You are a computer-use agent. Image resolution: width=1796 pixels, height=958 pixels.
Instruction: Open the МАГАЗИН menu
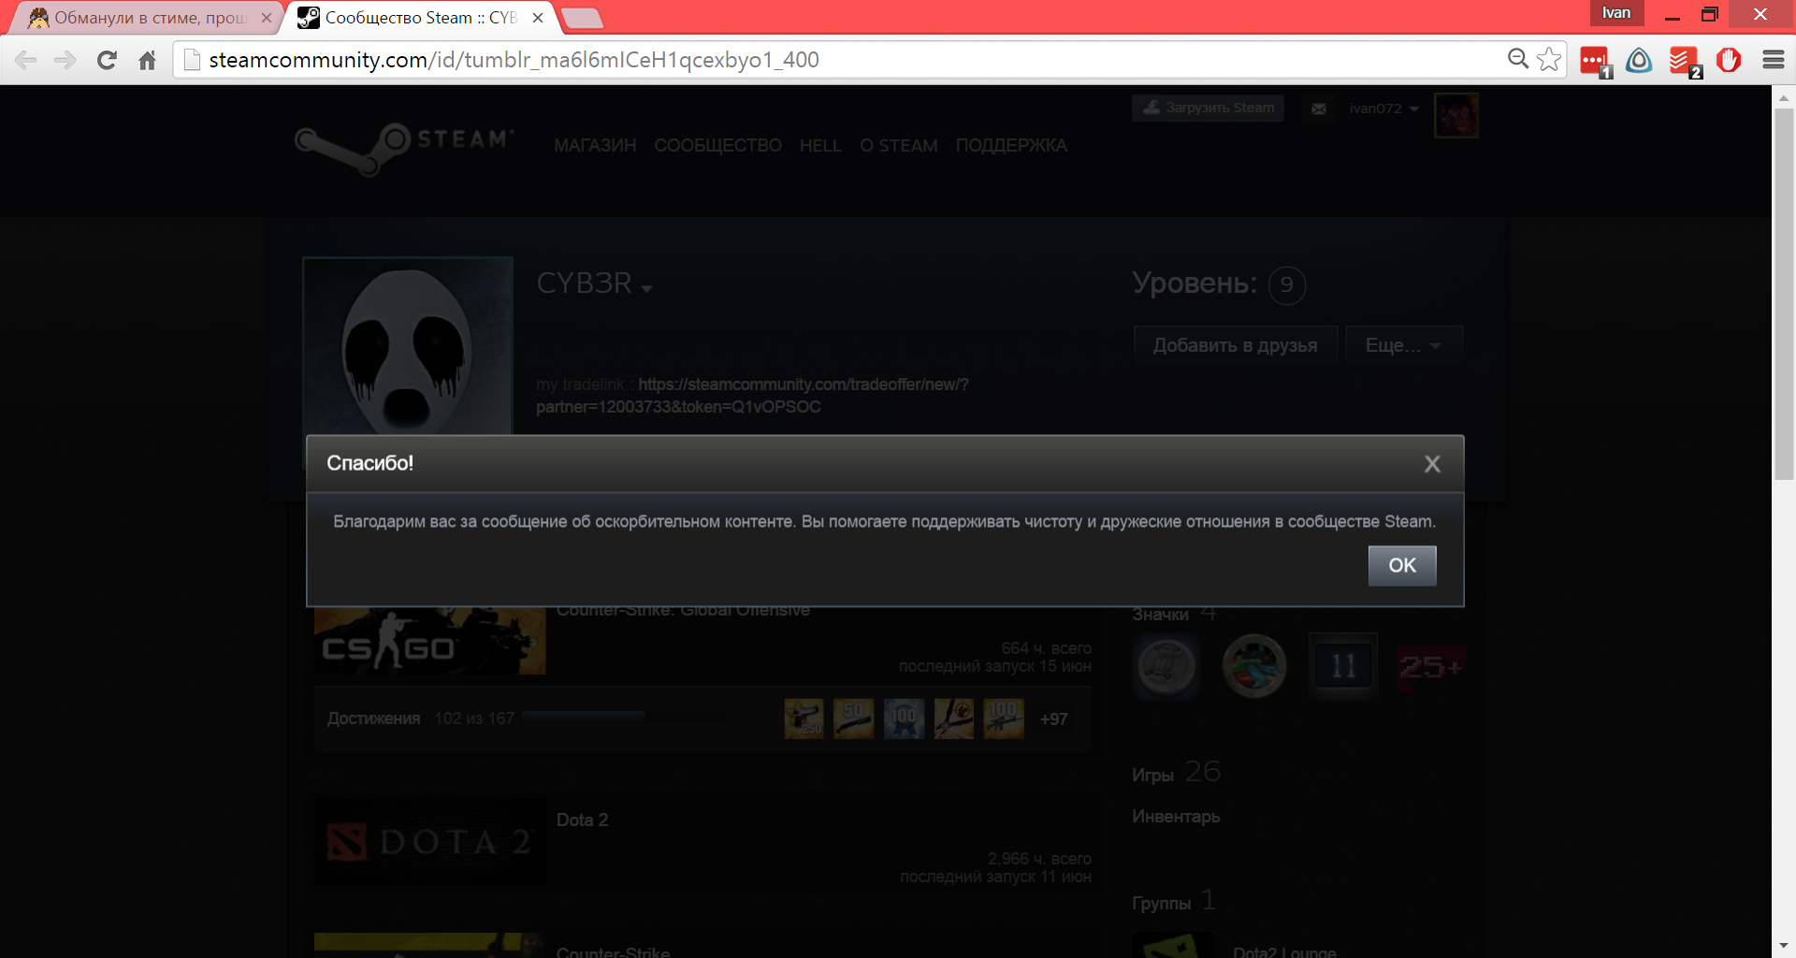point(595,146)
